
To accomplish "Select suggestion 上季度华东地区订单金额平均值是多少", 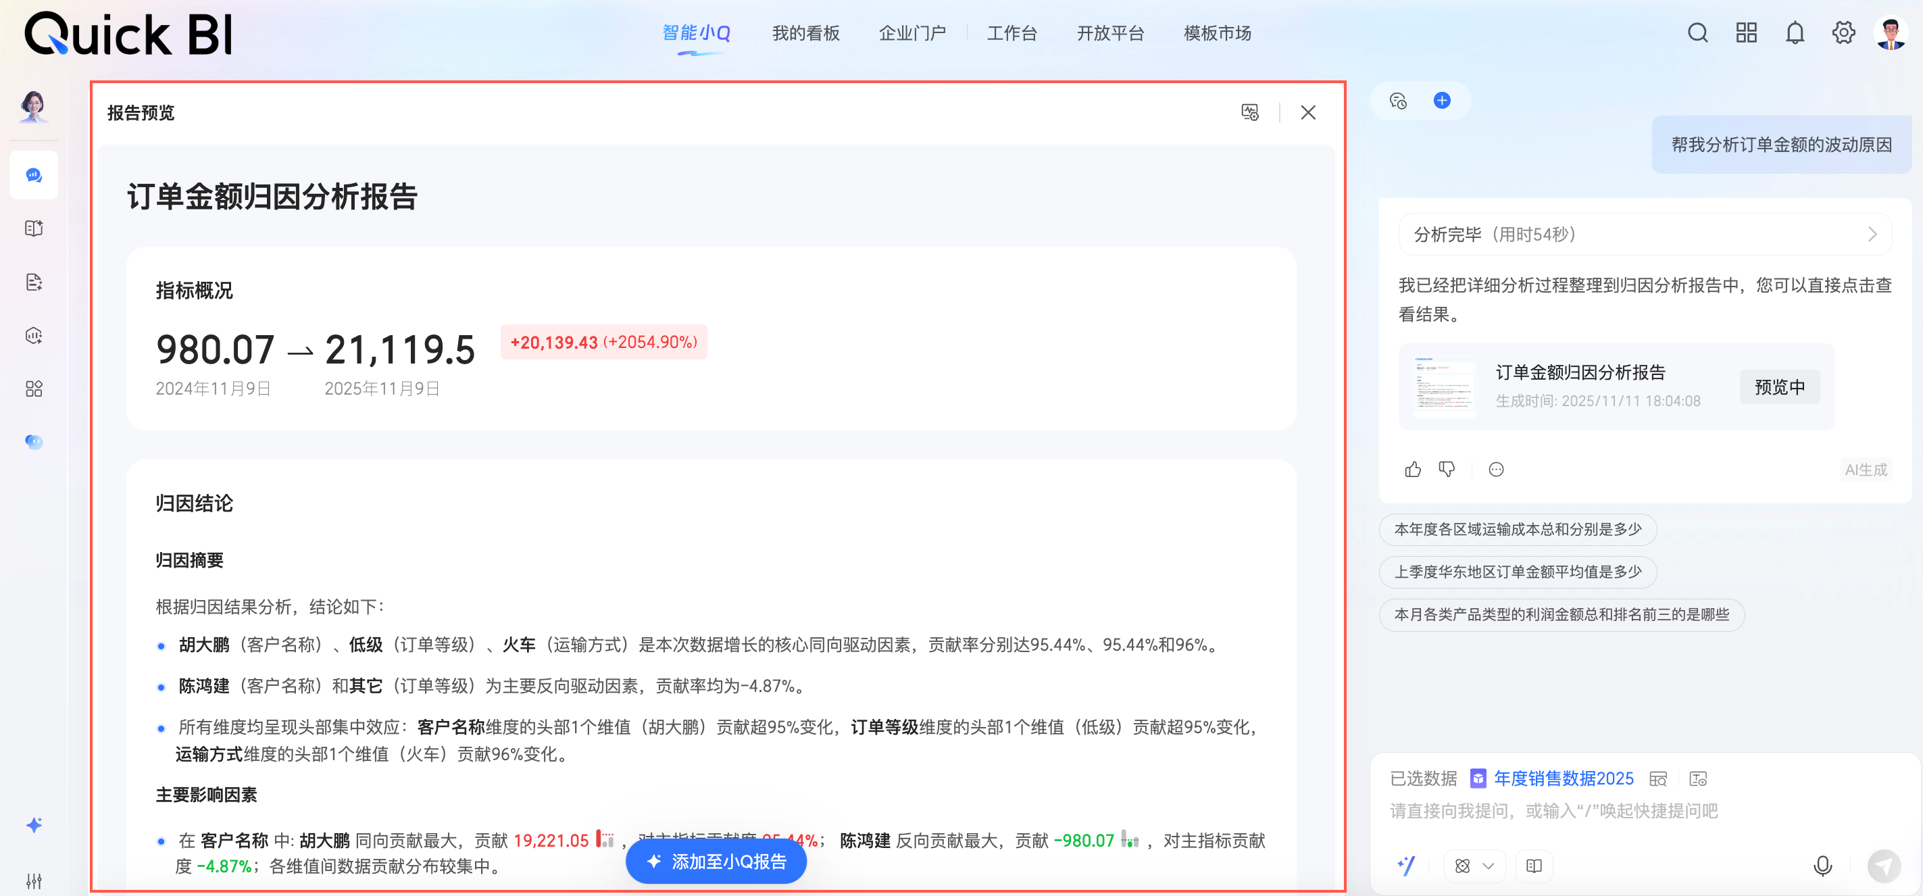I will 1517,572.
